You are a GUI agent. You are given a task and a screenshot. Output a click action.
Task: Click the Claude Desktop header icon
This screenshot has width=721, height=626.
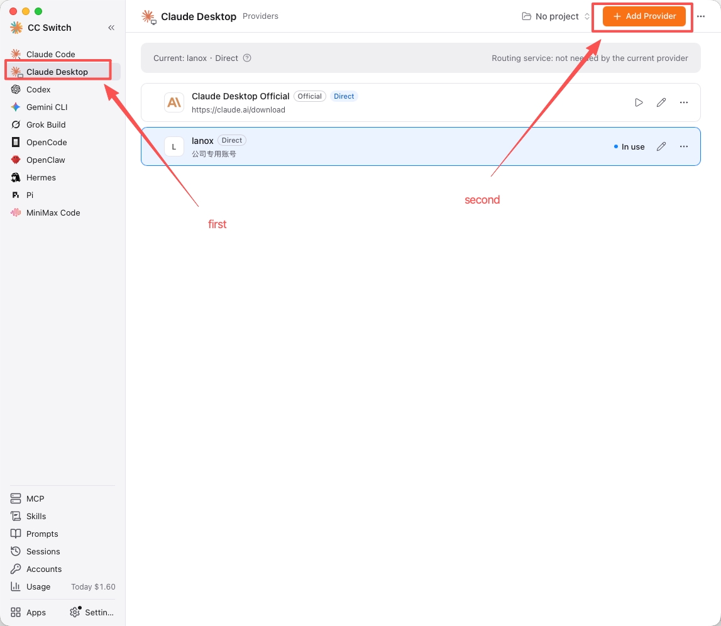148,16
